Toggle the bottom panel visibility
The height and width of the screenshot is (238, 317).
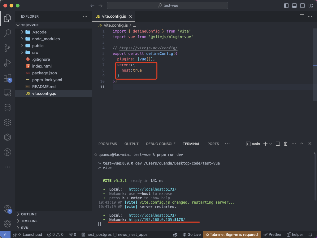coord(294,6)
